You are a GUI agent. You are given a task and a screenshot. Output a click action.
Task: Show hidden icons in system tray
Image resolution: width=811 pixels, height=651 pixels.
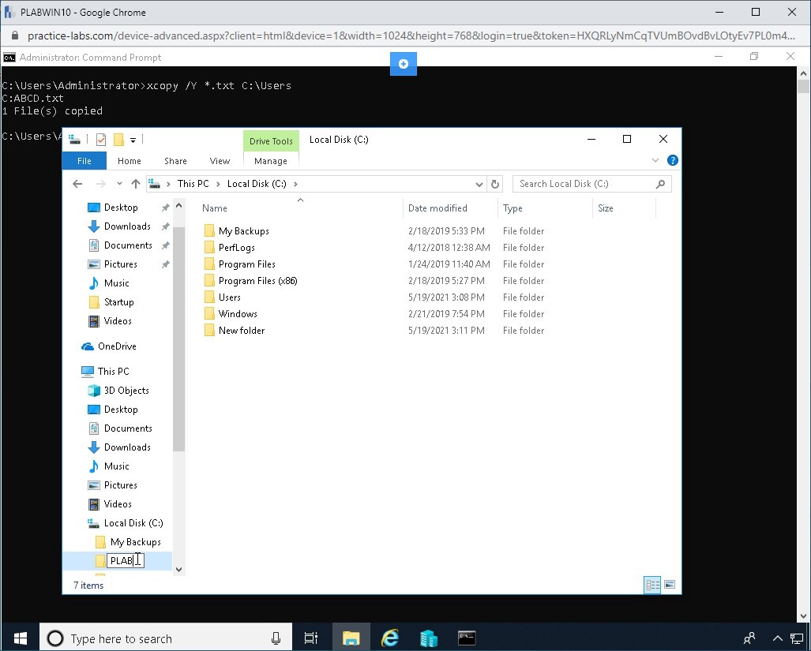(777, 638)
